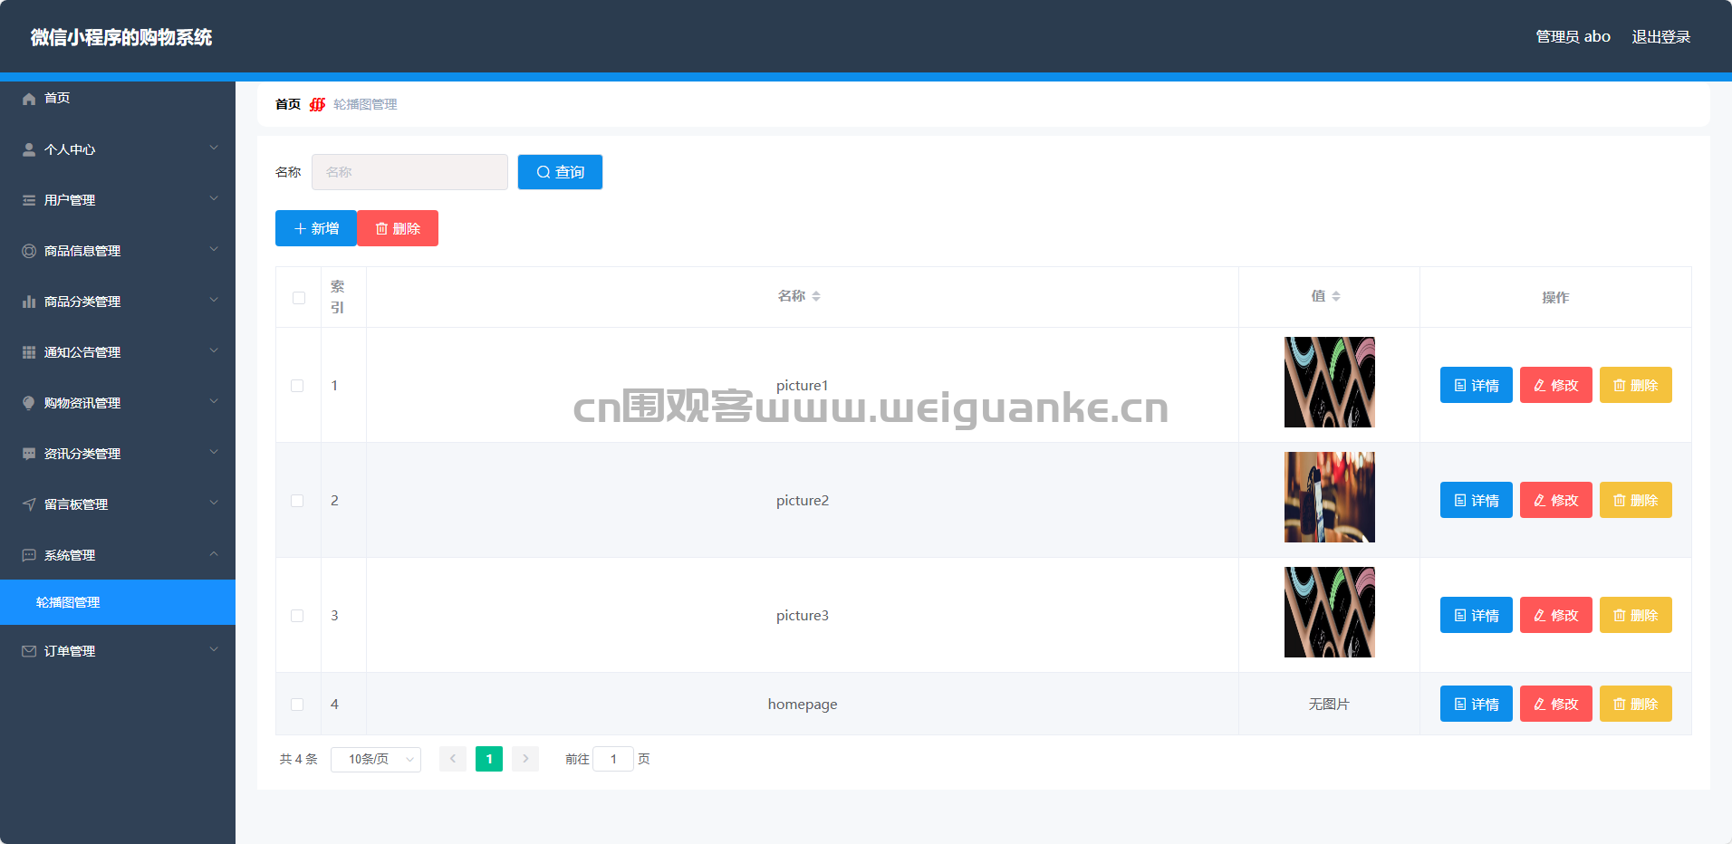
Task: Expand the 通知公告管理 menu chevron
Action: pyautogui.click(x=214, y=350)
